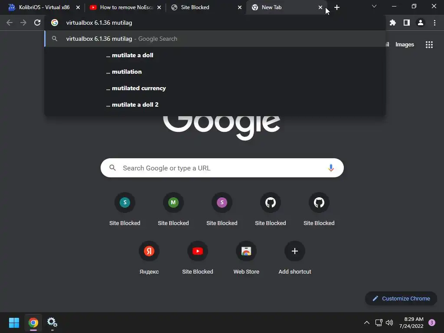Open the network tray icon
This screenshot has width=444, height=333.
pos(379,323)
